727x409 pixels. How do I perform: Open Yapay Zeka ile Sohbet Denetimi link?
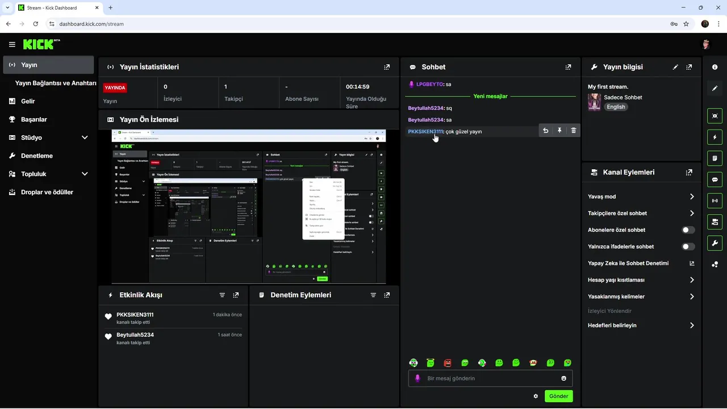click(x=641, y=264)
